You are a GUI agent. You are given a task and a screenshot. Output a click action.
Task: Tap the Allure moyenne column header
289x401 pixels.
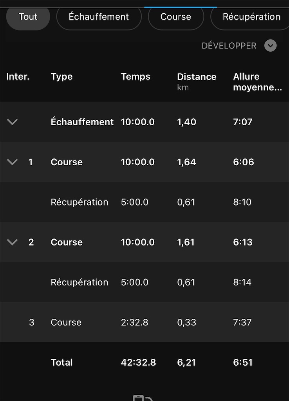coord(257,82)
